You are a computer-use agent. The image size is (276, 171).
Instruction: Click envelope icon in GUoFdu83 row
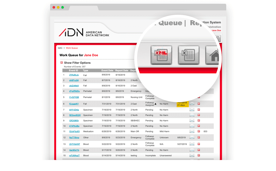192,131
